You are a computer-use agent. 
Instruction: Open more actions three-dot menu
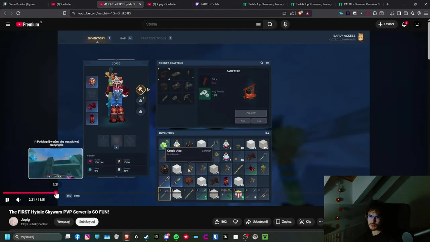point(320,222)
